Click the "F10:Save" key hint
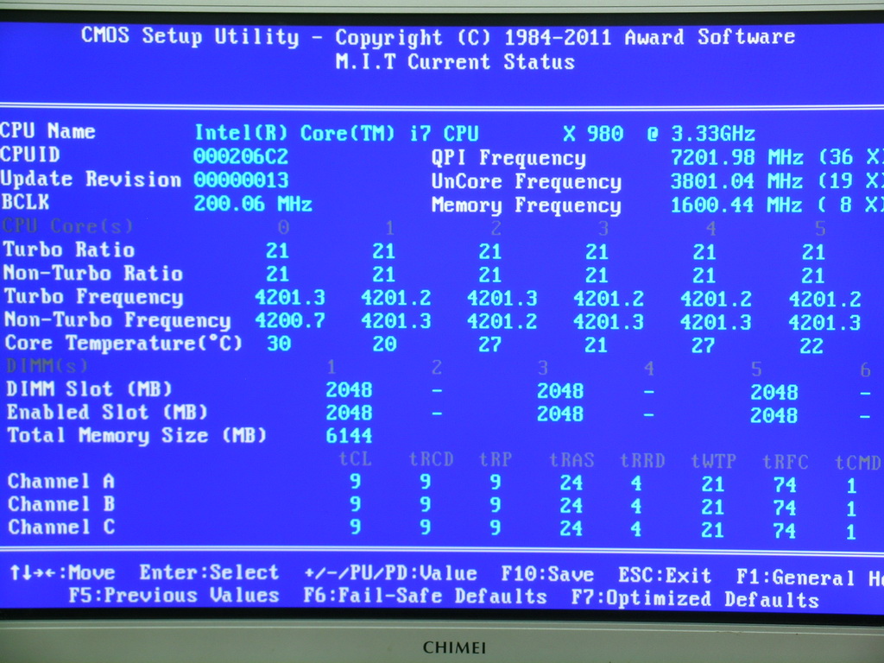The height and width of the screenshot is (663, 884). point(547,574)
